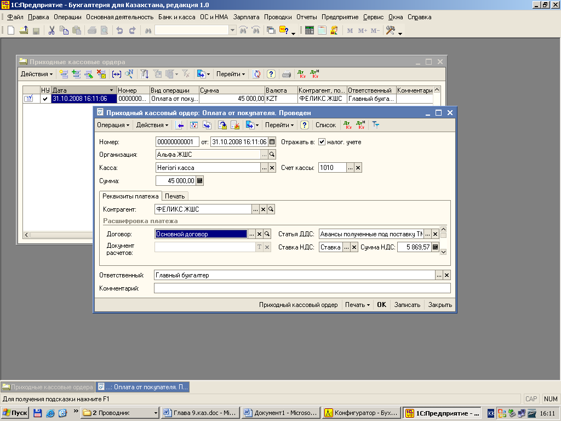This screenshot has width=561, height=421.
Task: Open the calculator icon in main toolbar
Action: tap(310, 31)
